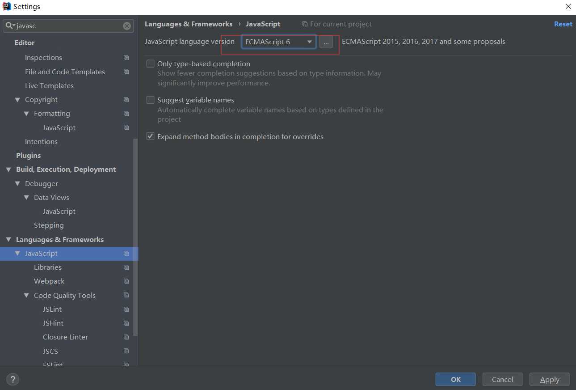Click the ellipsis button next to language version

click(326, 42)
